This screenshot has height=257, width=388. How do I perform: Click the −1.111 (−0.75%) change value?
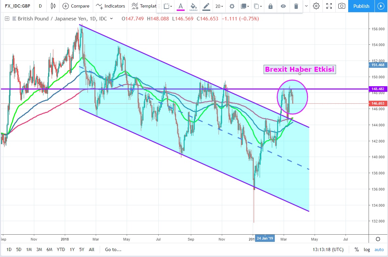[x=240, y=18]
